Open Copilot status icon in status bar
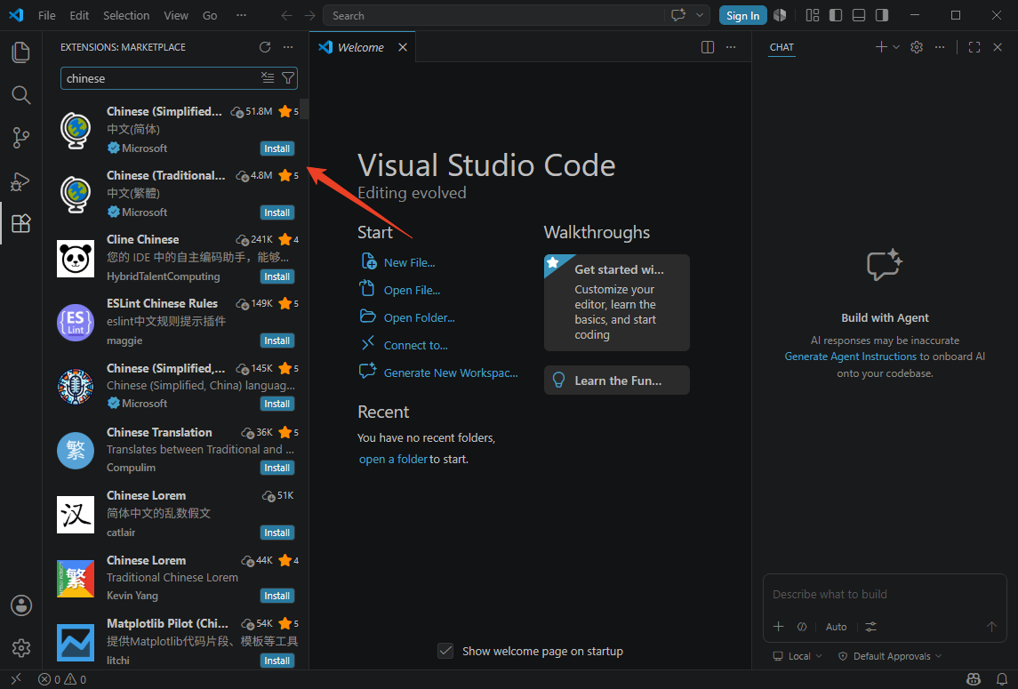 tap(974, 679)
